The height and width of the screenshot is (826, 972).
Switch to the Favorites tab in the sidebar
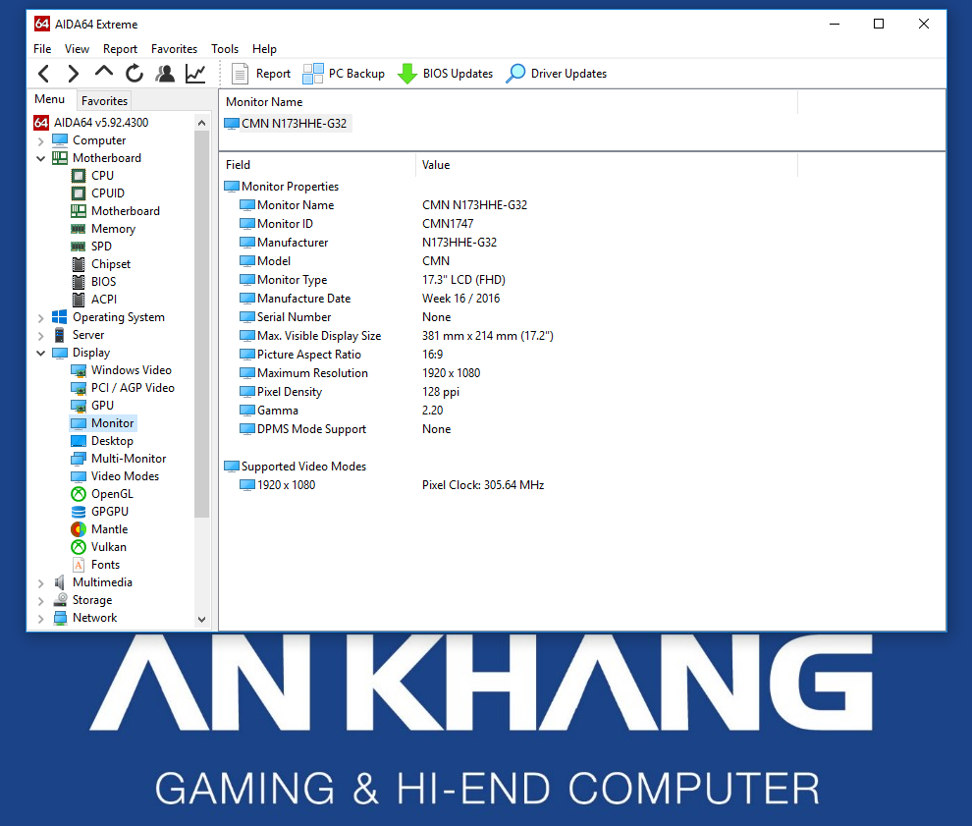(x=104, y=100)
